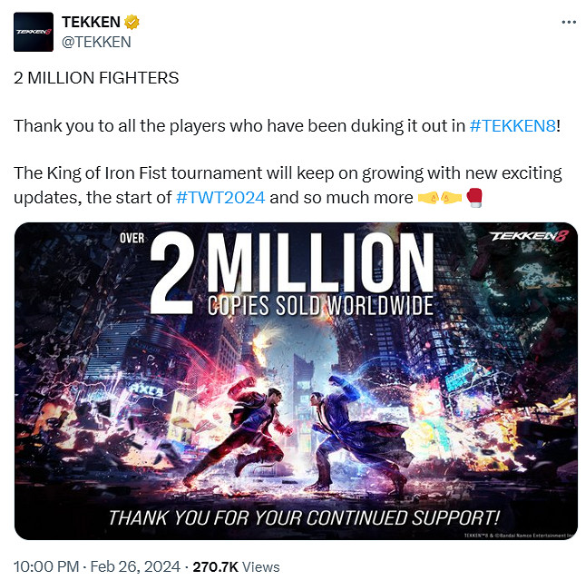The image size is (586, 580).
Task: Open the 10:00 PM timestamp
Action: point(46,566)
